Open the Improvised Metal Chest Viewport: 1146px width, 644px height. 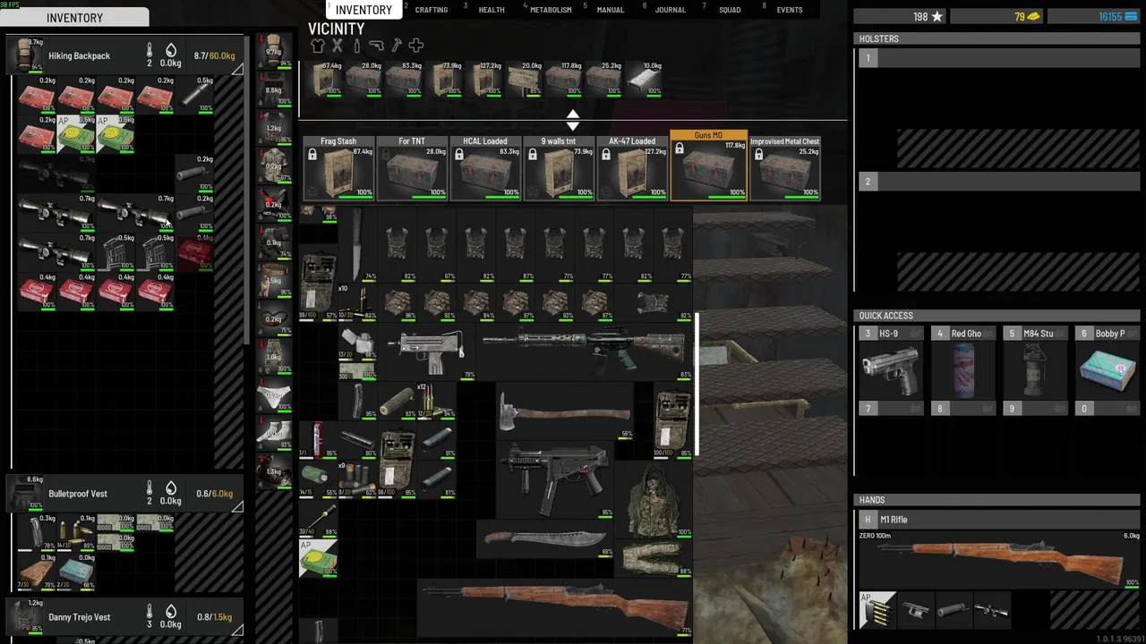tap(784, 168)
